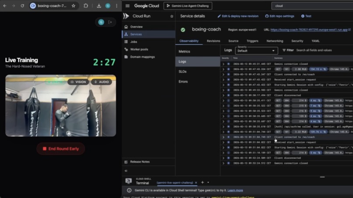This screenshot has width=353, height=198.
Task: Pin Cloud Run with the star icon
Action: point(172,17)
